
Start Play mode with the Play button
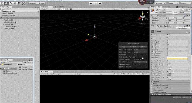pyautogui.click(x=91, y=4)
